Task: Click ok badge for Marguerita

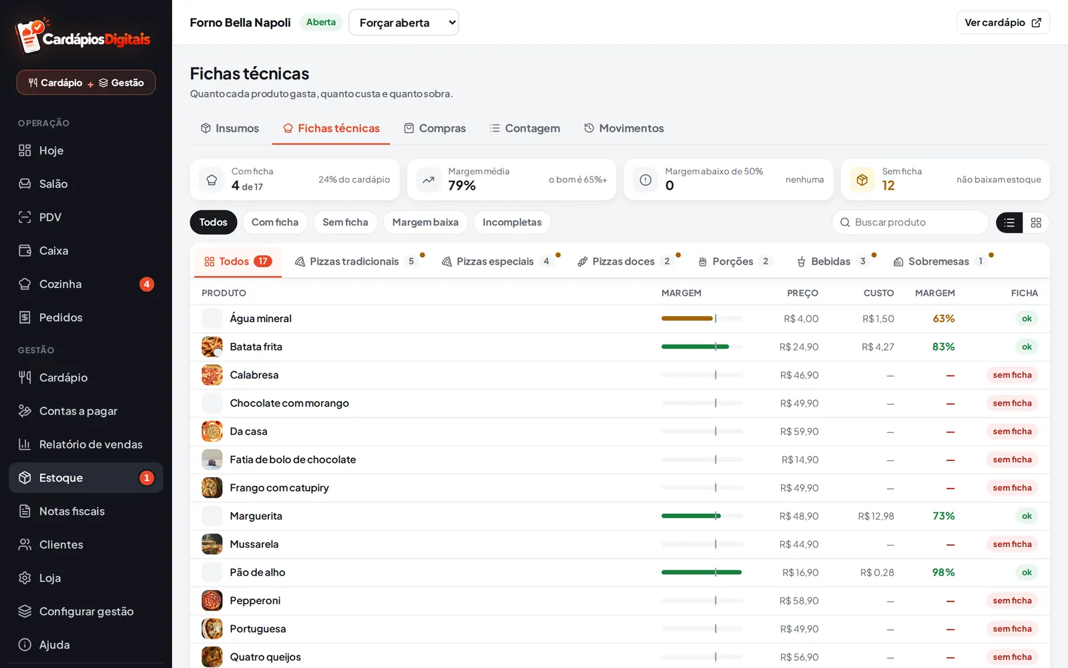Action: (x=1027, y=516)
